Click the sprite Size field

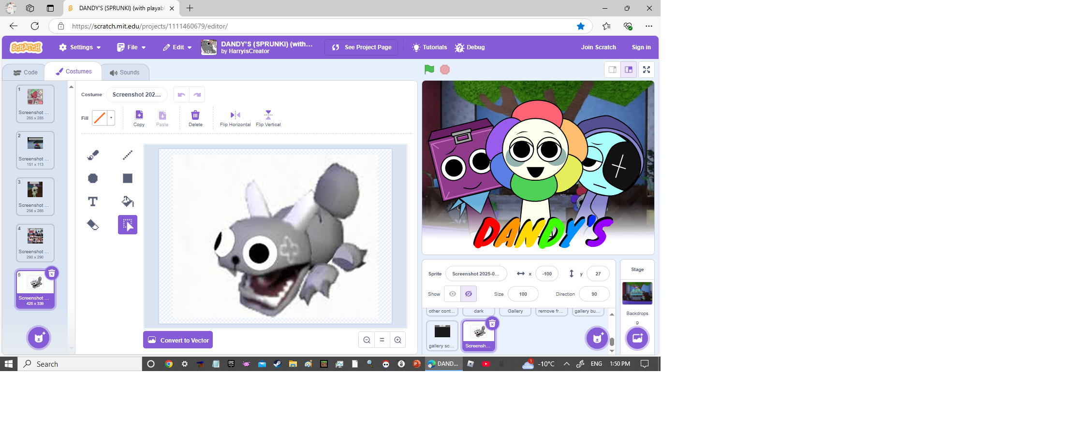tap(523, 294)
